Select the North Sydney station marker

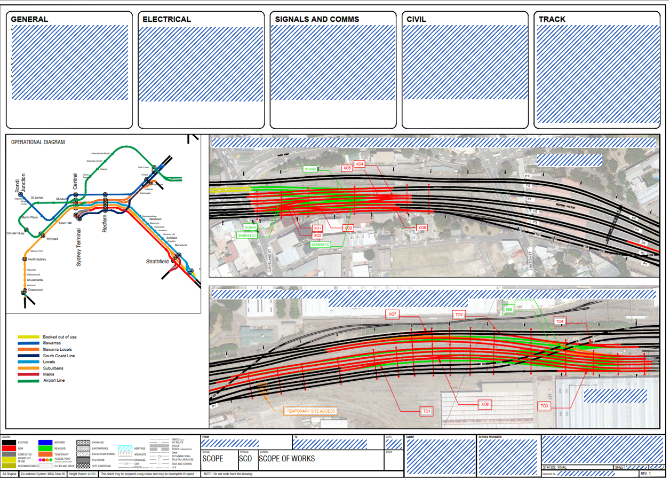25,259
